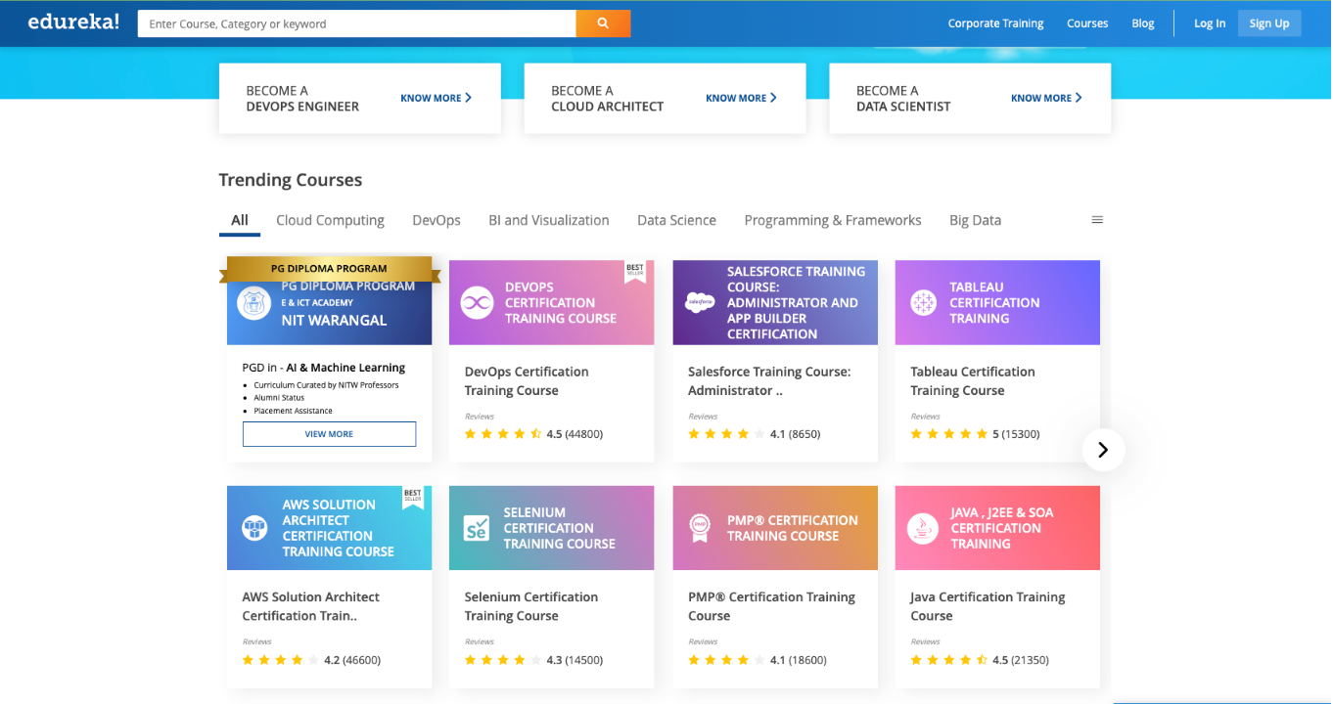Click the '4.1 (18600)' rating text
This screenshot has width=1333, height=704.
pyautogui.click(x=799, y=660)
